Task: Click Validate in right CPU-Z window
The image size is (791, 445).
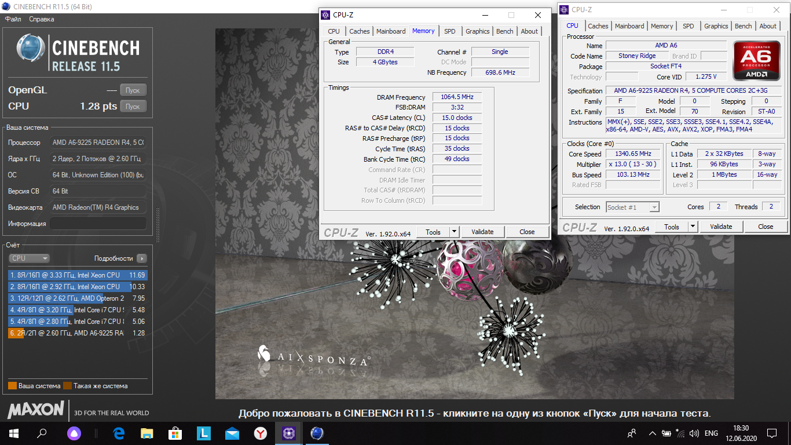Action: click(x=721, y=227)
